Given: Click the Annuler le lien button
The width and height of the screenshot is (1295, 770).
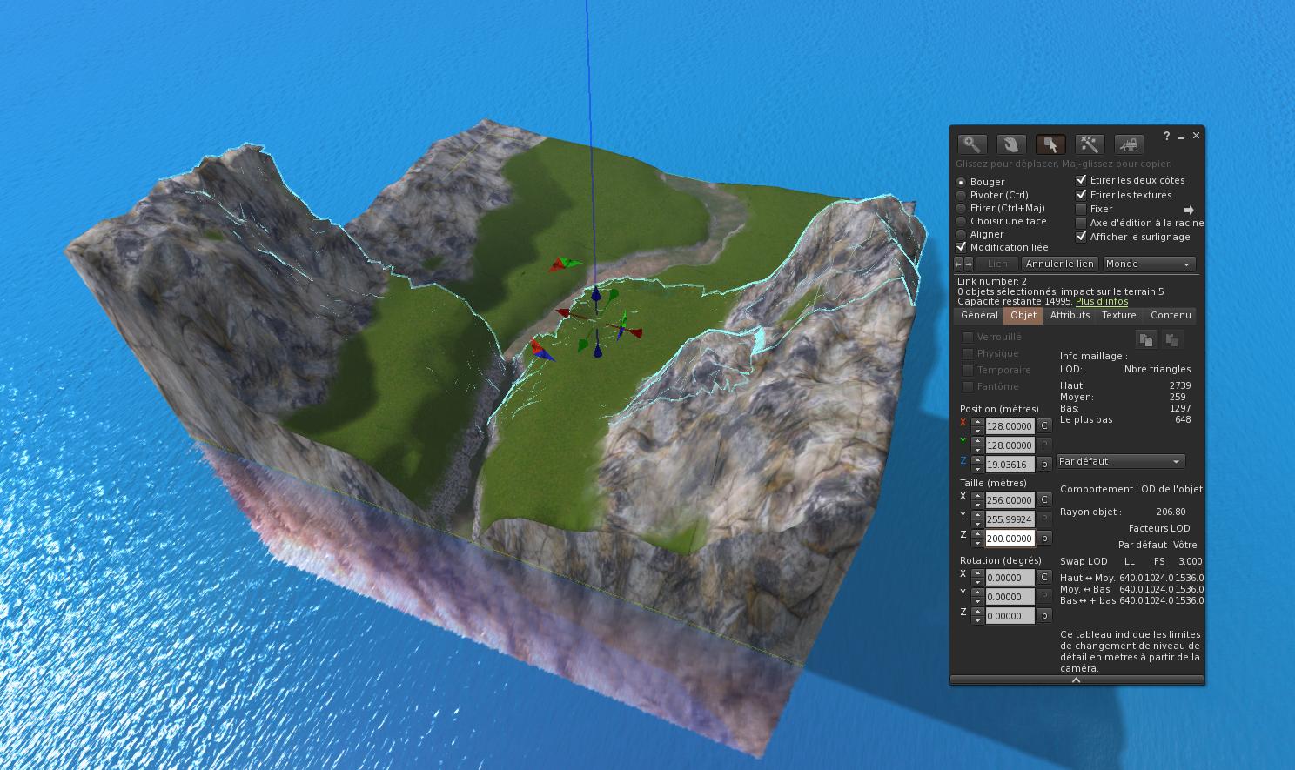Looking at the screenshot, I should click(1059, 264).
